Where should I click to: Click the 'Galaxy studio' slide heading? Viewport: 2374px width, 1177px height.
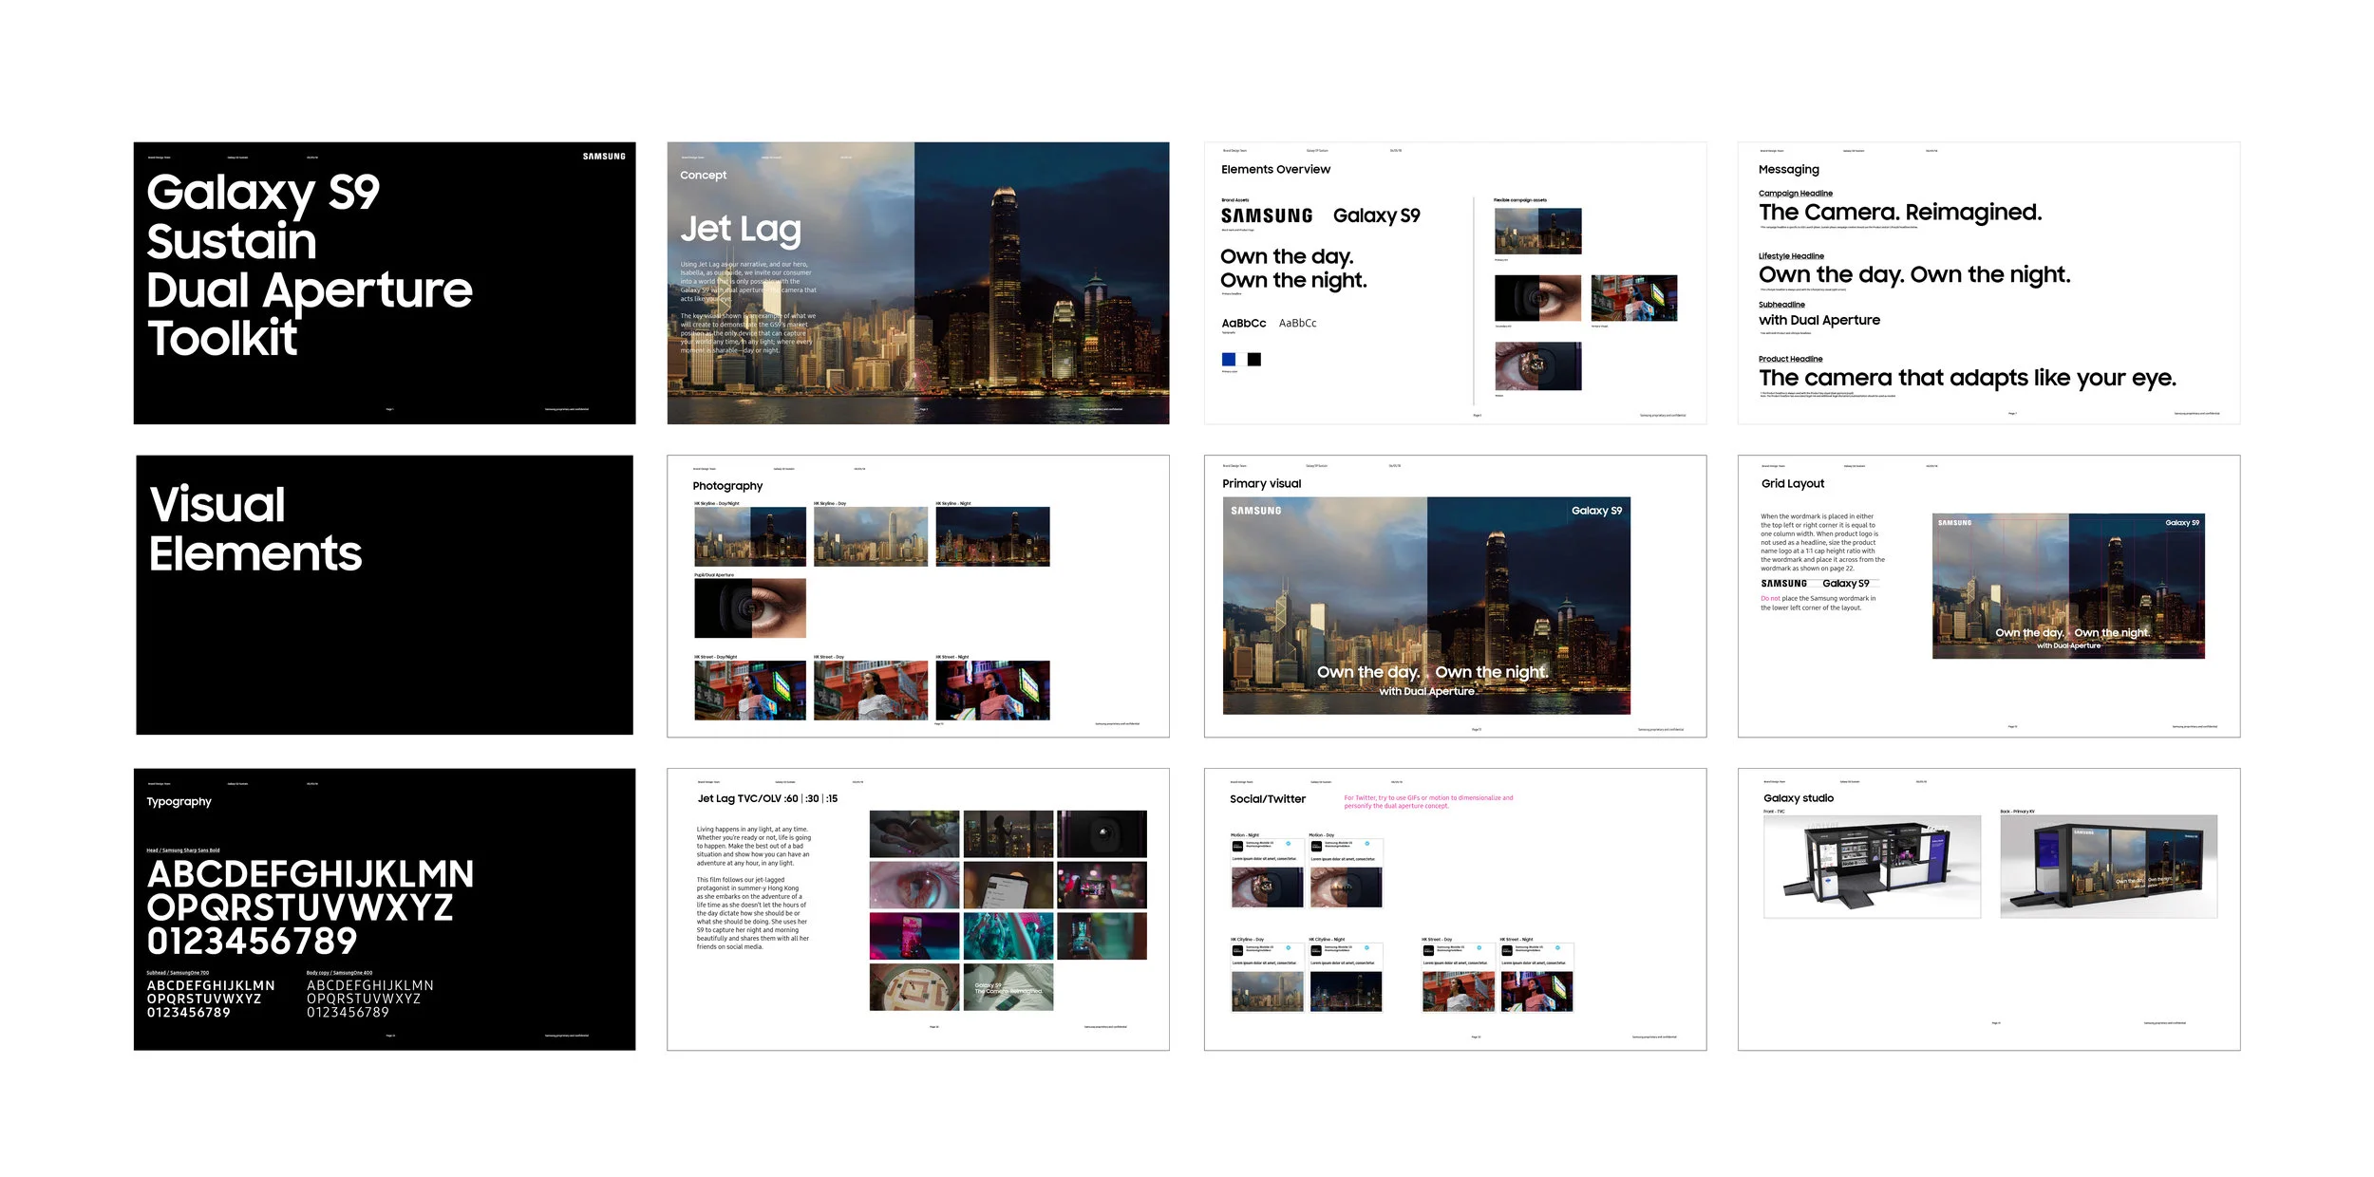[1798, 799]
